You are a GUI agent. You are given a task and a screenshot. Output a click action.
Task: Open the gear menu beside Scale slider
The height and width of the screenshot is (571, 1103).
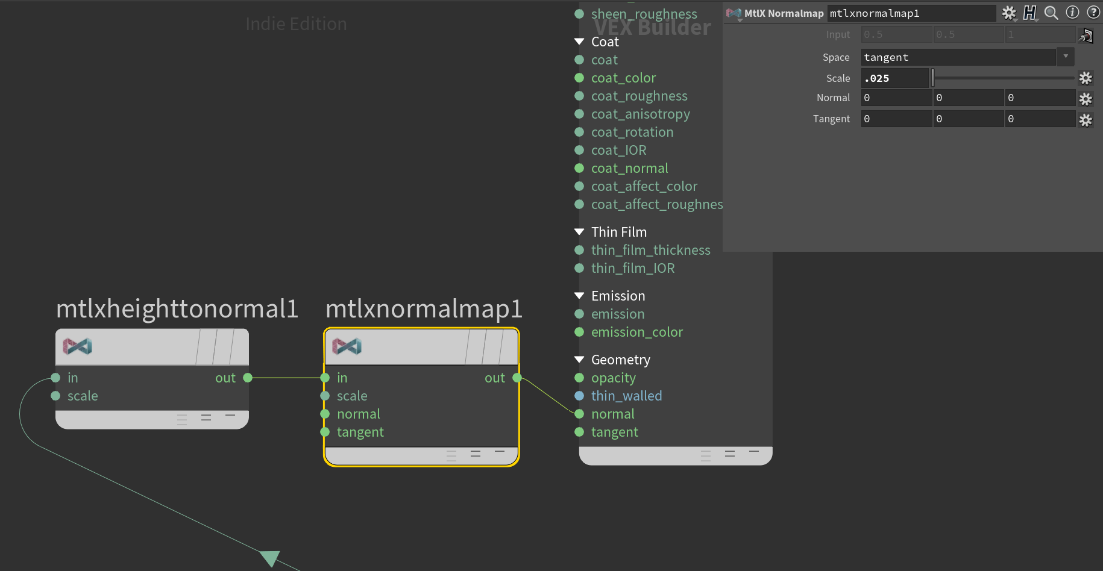click(x=1086, y=78)
